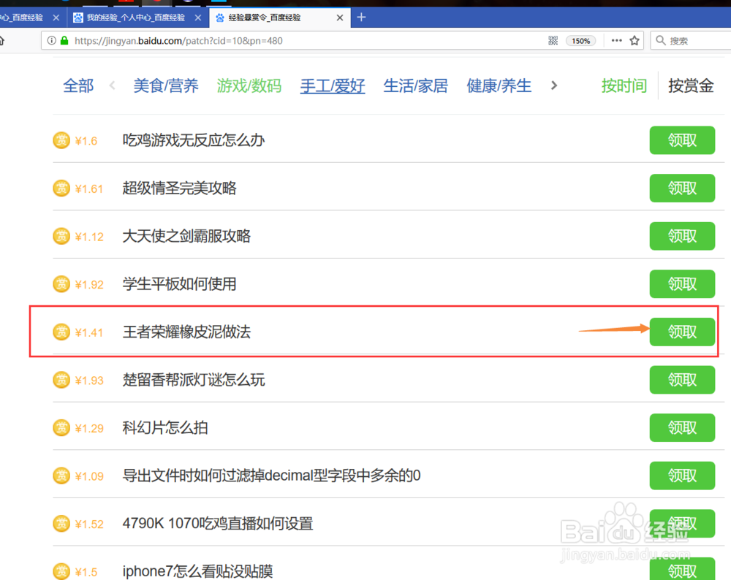The width and height of the screenshot is (731, 580).
Task: Close the 经验悬赏令_百度经验 tab
Action: tap(340, 18)
